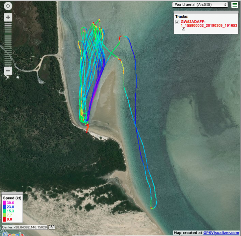Open the green hamburger menu icon

(235, 4)
